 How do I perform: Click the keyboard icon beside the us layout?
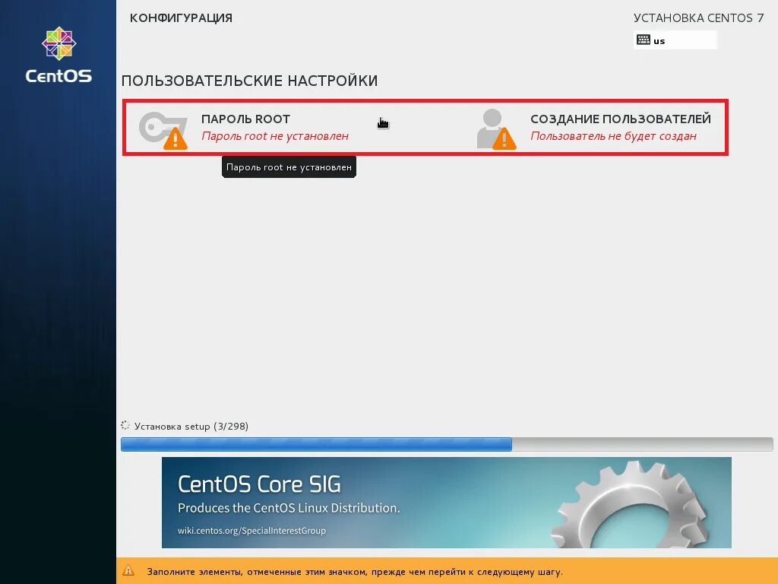644,40
